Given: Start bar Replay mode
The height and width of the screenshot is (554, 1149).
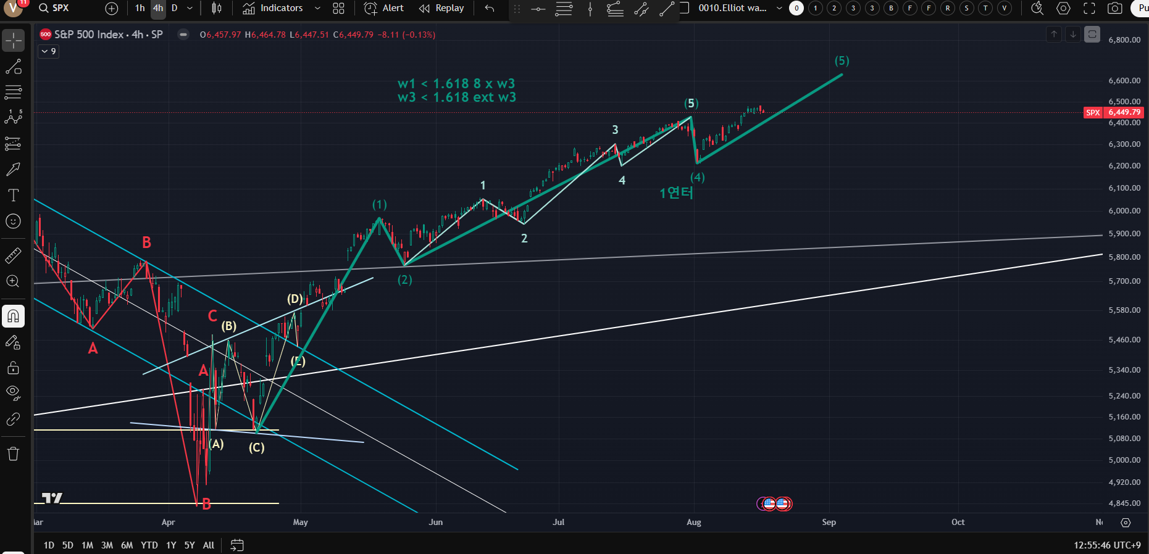Looking at the screenshot, I should point(441,8).
